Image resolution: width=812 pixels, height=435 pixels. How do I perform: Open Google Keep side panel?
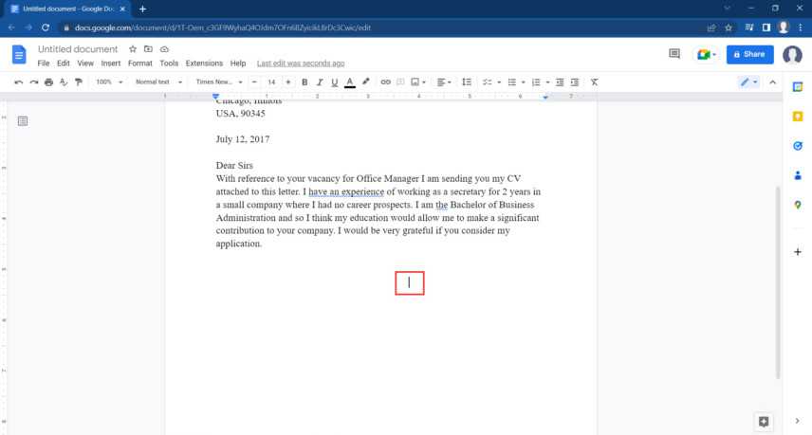[798, 117]
